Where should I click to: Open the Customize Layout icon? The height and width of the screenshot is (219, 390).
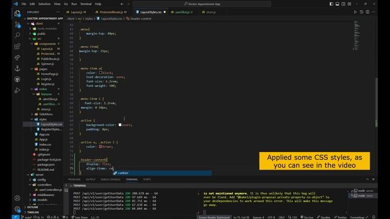349,4
